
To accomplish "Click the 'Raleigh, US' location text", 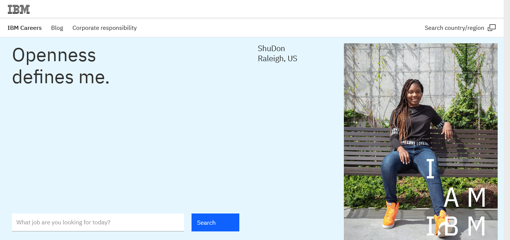I will click(x=277, y=59).
